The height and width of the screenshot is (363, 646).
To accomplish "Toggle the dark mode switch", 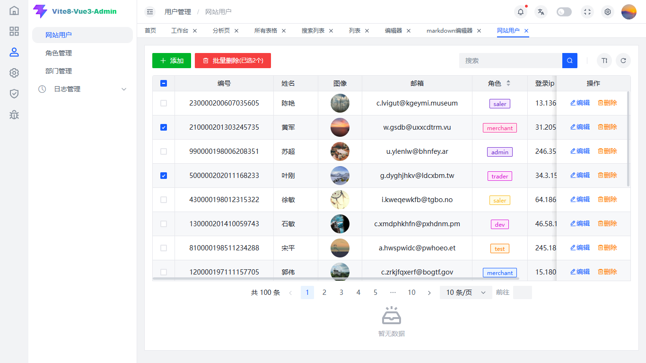I will pos(564,12).
